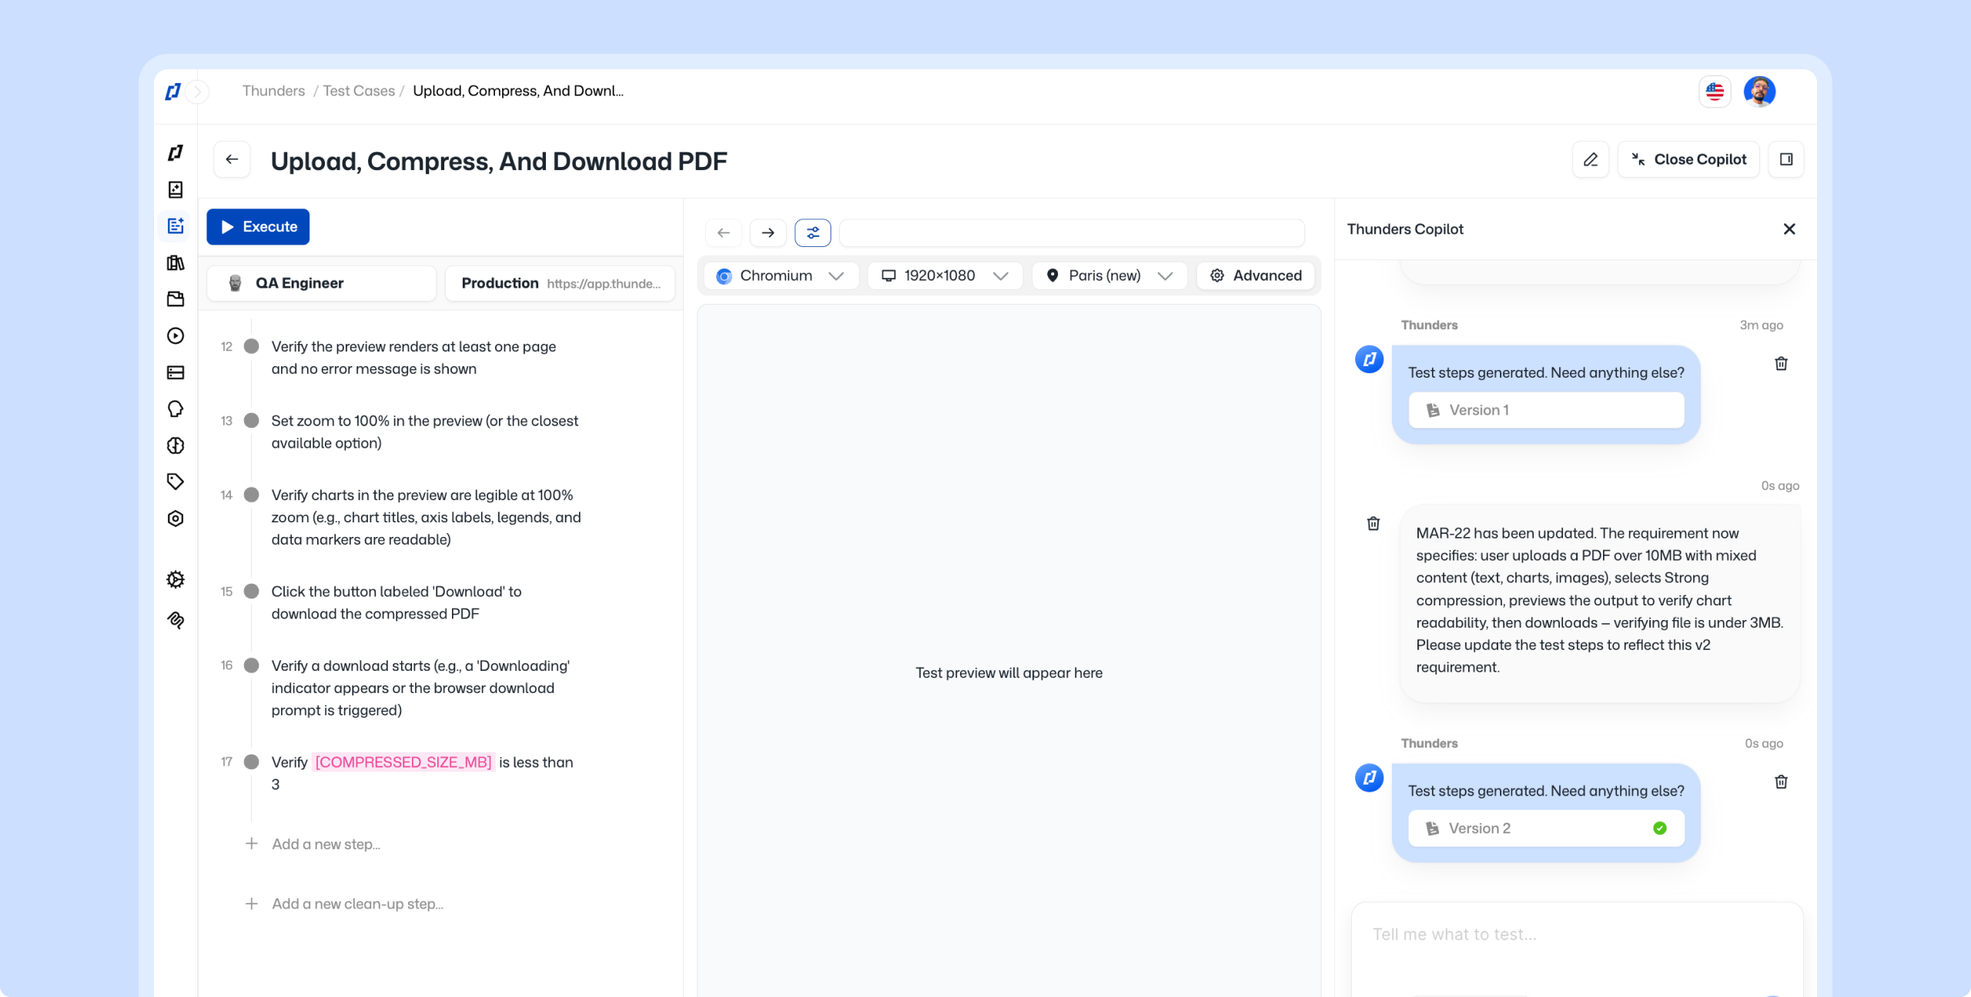Open the language flag selector
The width and height of the screenshot is (1971, 997).
point(1715,92)
